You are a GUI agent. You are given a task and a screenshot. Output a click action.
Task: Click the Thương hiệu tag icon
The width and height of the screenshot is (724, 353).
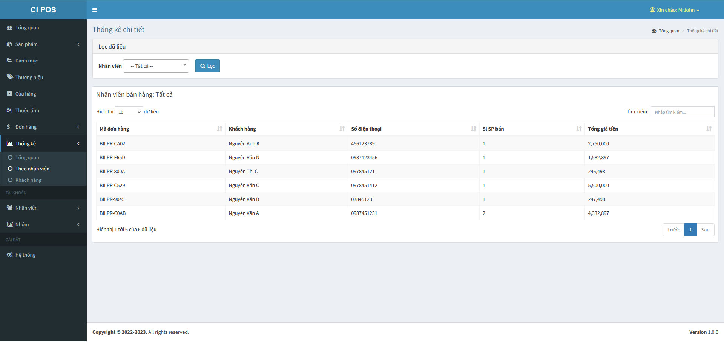(9, 77)
